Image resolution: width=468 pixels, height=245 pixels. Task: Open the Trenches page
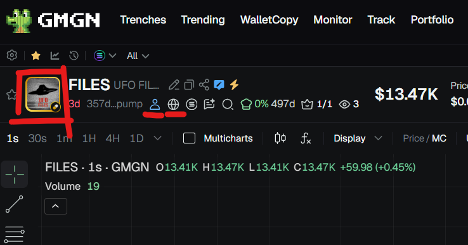click(x=143, y=20)
